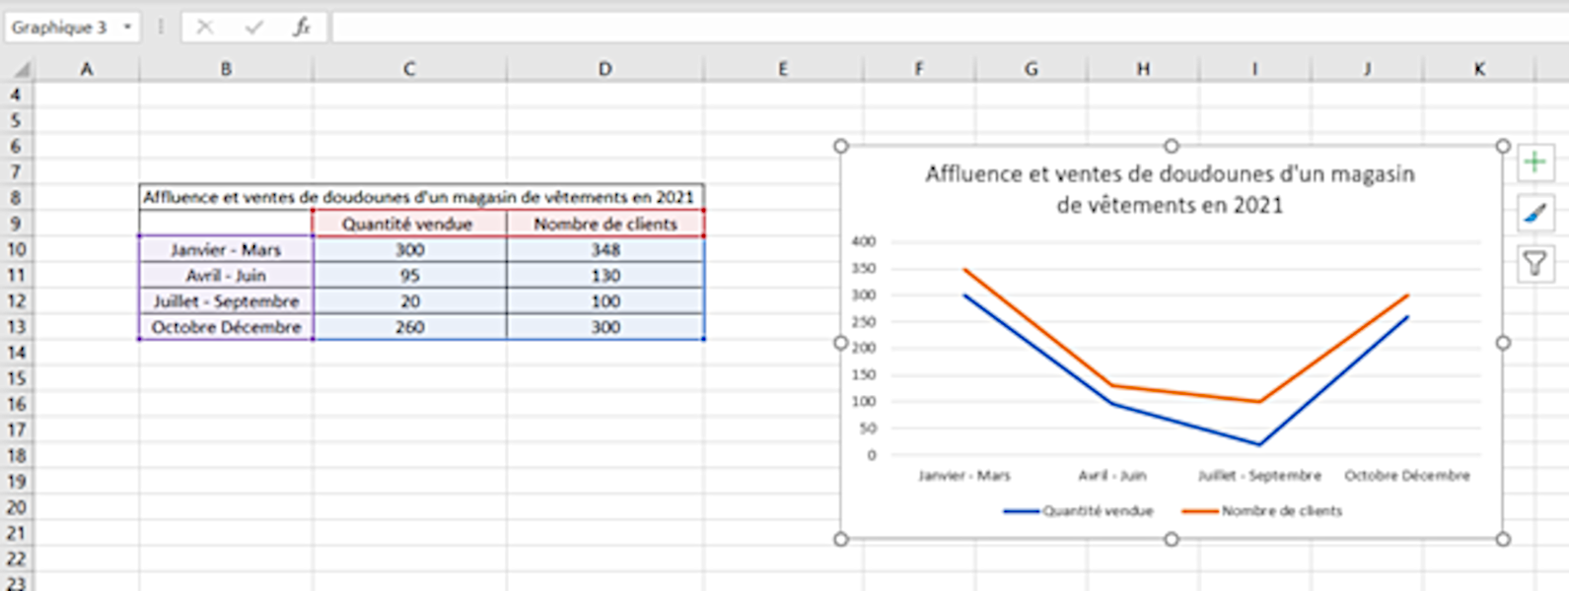Screen dimensions: 1569x591
Task: Select column C header
Action: [x=409, y=69]
